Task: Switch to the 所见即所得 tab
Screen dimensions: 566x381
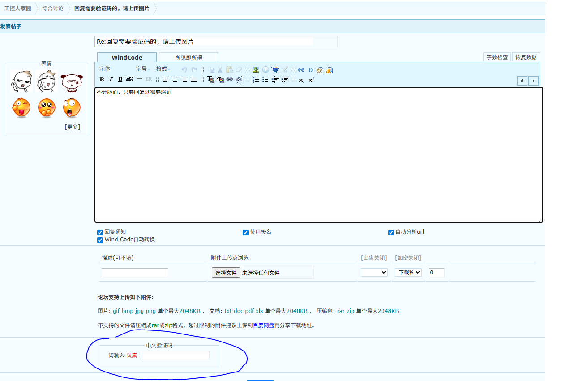Action: tap(188, 57)
